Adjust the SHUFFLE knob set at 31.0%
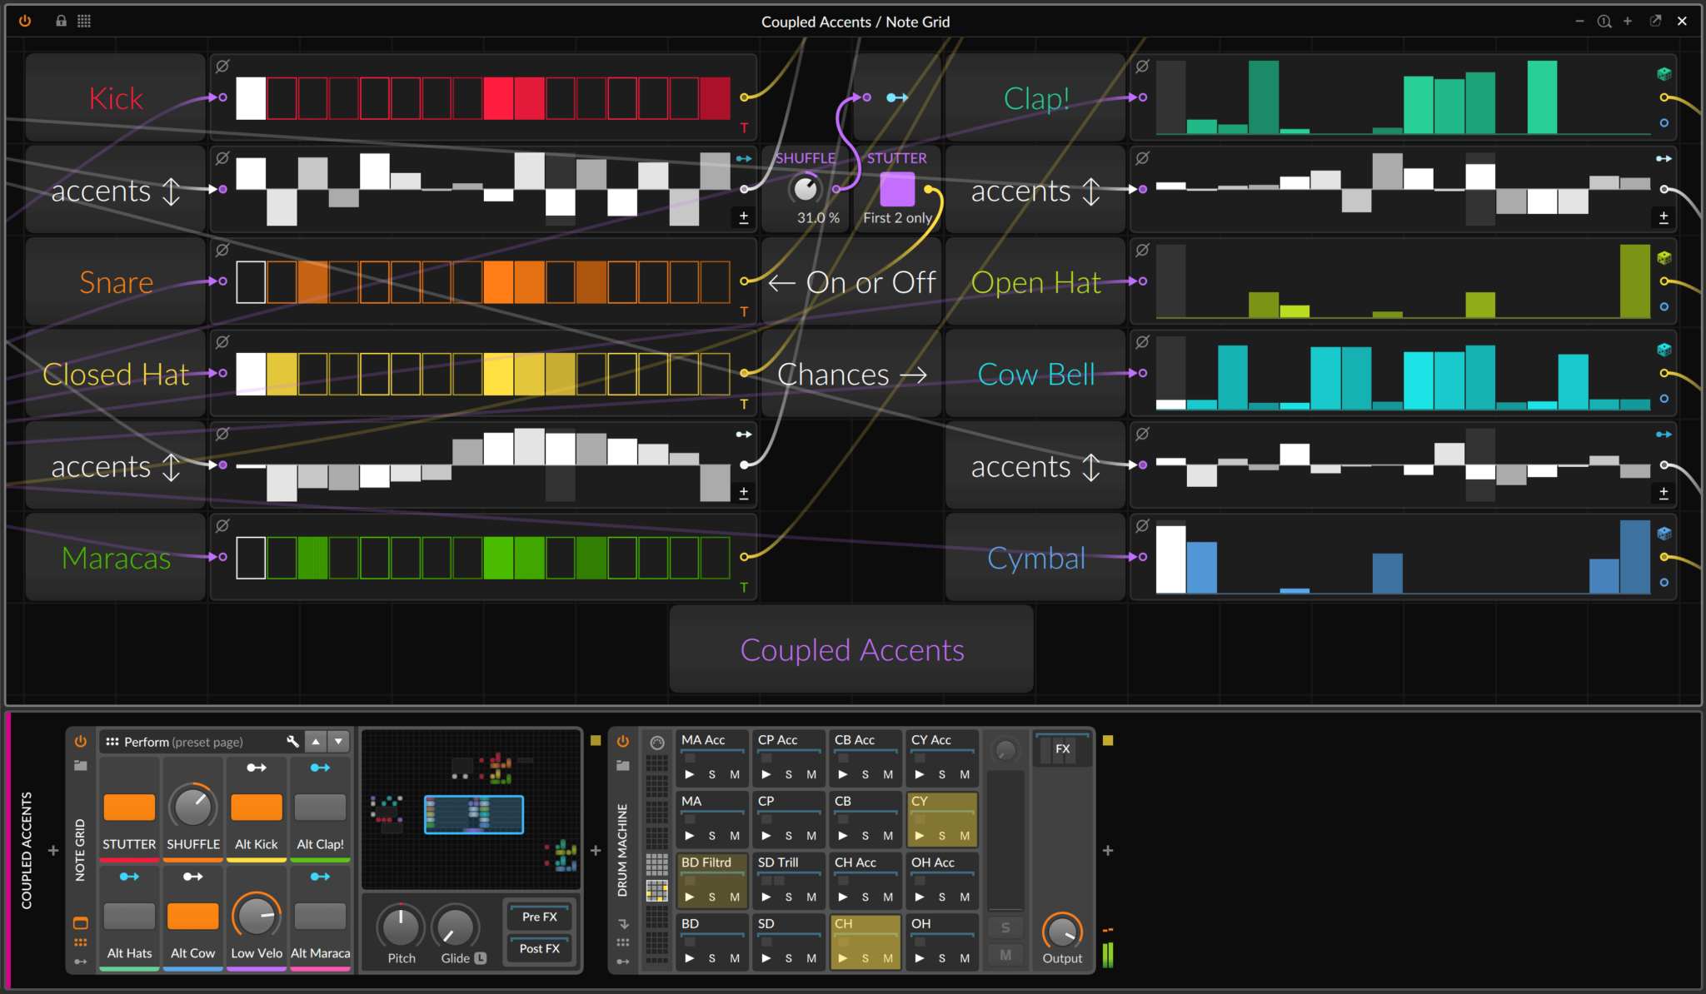Screen dimensions: 1706x994 click(x=806, y=190)
